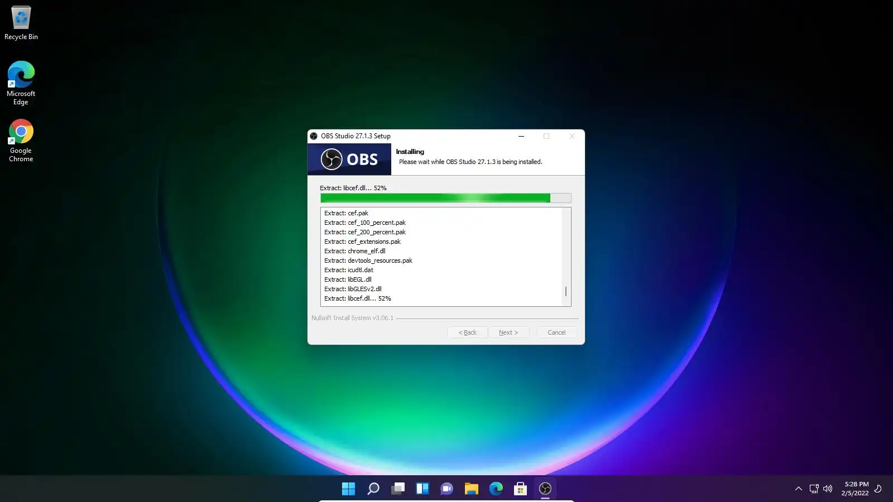Click 'Nullsoft Install System v3.06.1' text

coord(352,318)
